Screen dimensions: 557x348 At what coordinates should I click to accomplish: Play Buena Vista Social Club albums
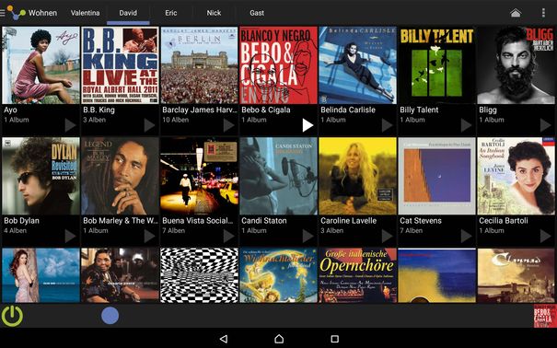pyautogui.click(x=228, y=236)
